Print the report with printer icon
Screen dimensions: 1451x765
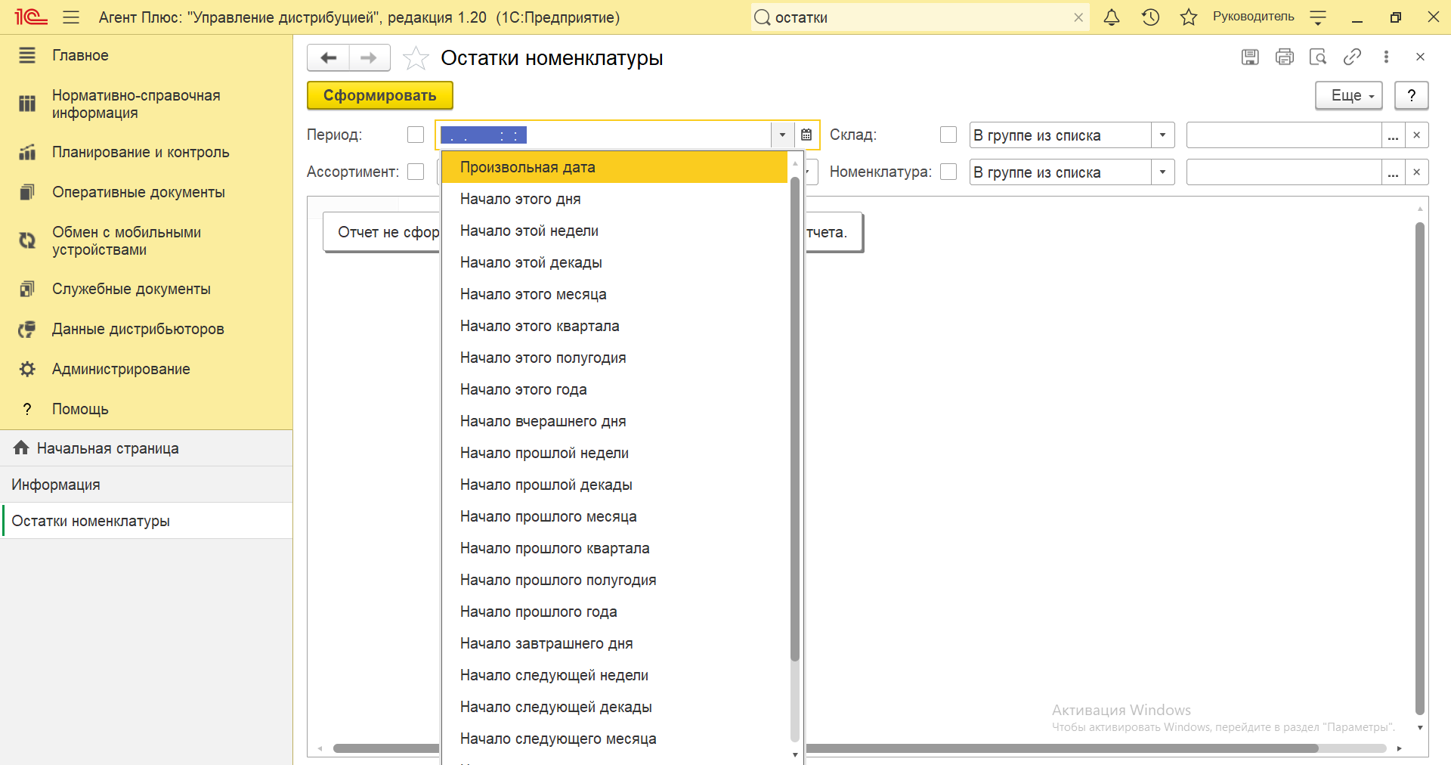1284,57
